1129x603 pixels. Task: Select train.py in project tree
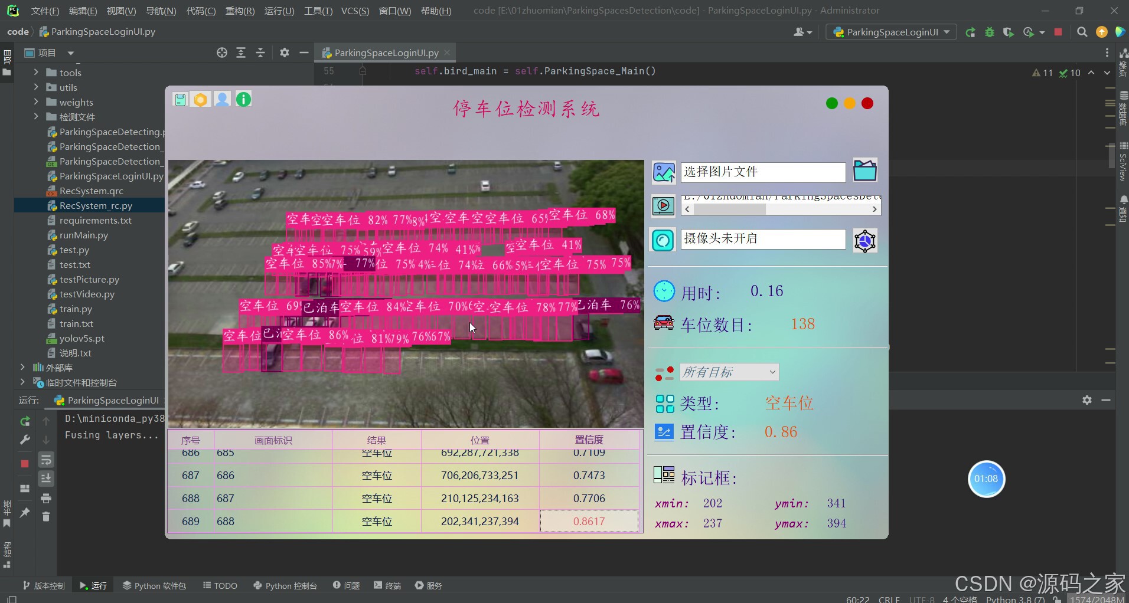click(76, 309)
